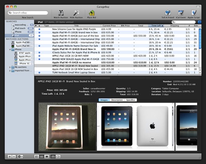
Task: Click the Place Bid icon
Action: coord(92,13)
